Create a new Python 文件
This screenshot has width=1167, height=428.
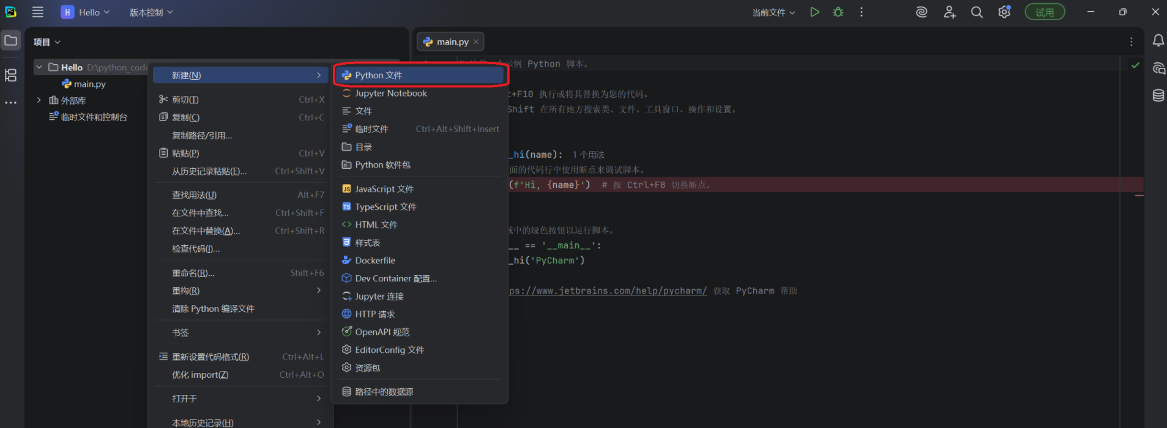[x=420, y=75]
